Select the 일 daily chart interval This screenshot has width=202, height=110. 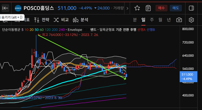143,20
